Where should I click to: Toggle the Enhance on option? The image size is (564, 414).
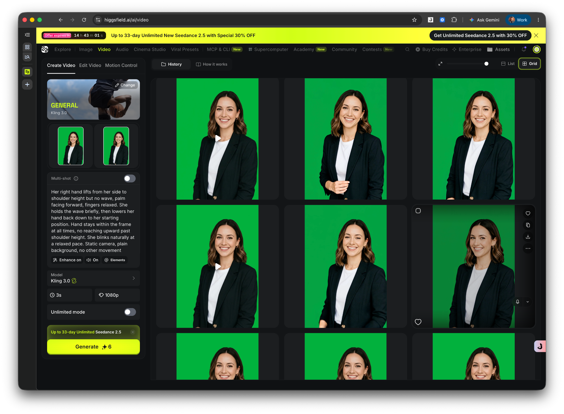coord(67,260)
